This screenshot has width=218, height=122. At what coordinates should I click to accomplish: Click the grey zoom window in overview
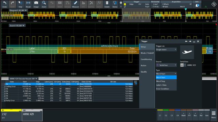(136, 15)
